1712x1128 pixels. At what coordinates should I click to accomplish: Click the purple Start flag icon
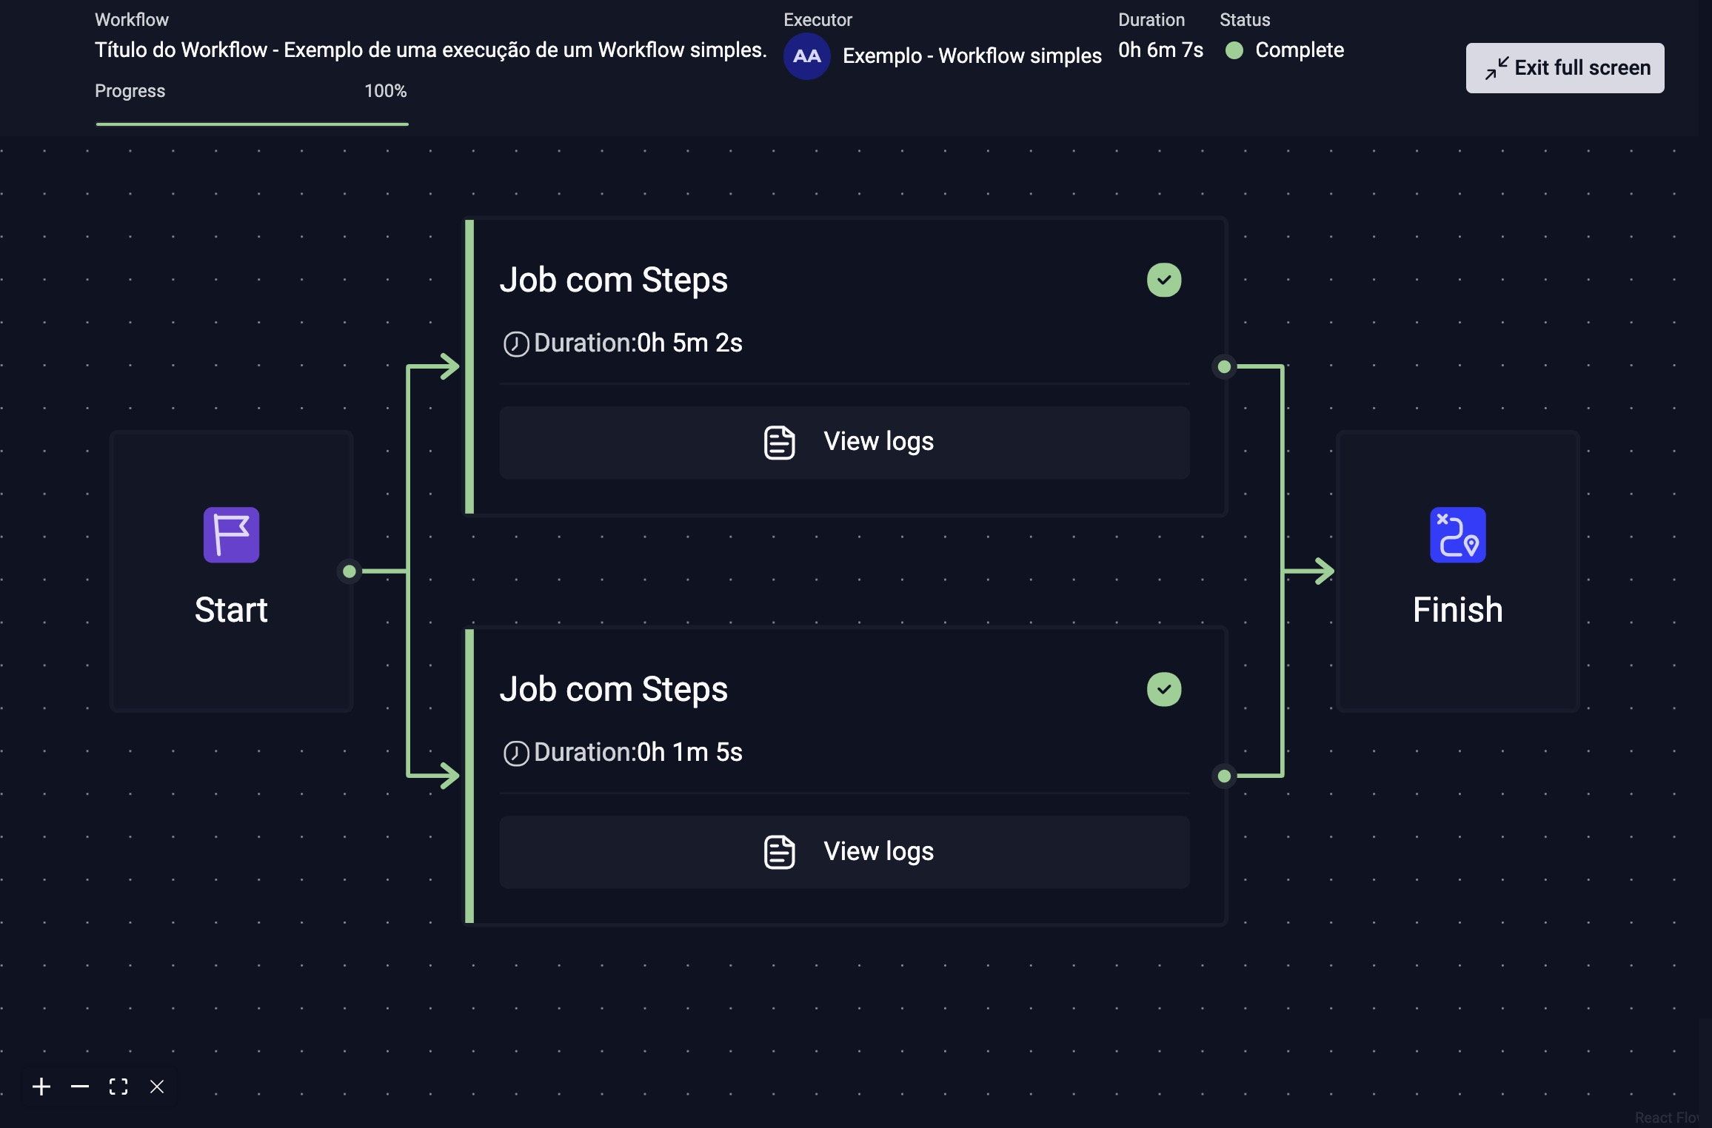point(231,534)
